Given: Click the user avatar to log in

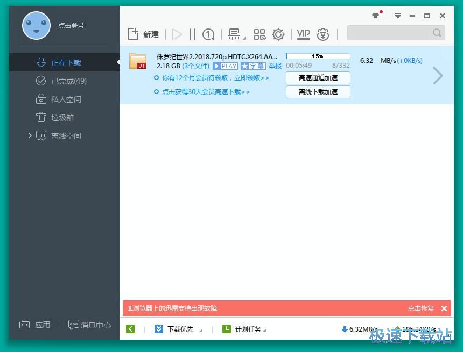Looking at the screenshot, I should (x=36, y=26).
